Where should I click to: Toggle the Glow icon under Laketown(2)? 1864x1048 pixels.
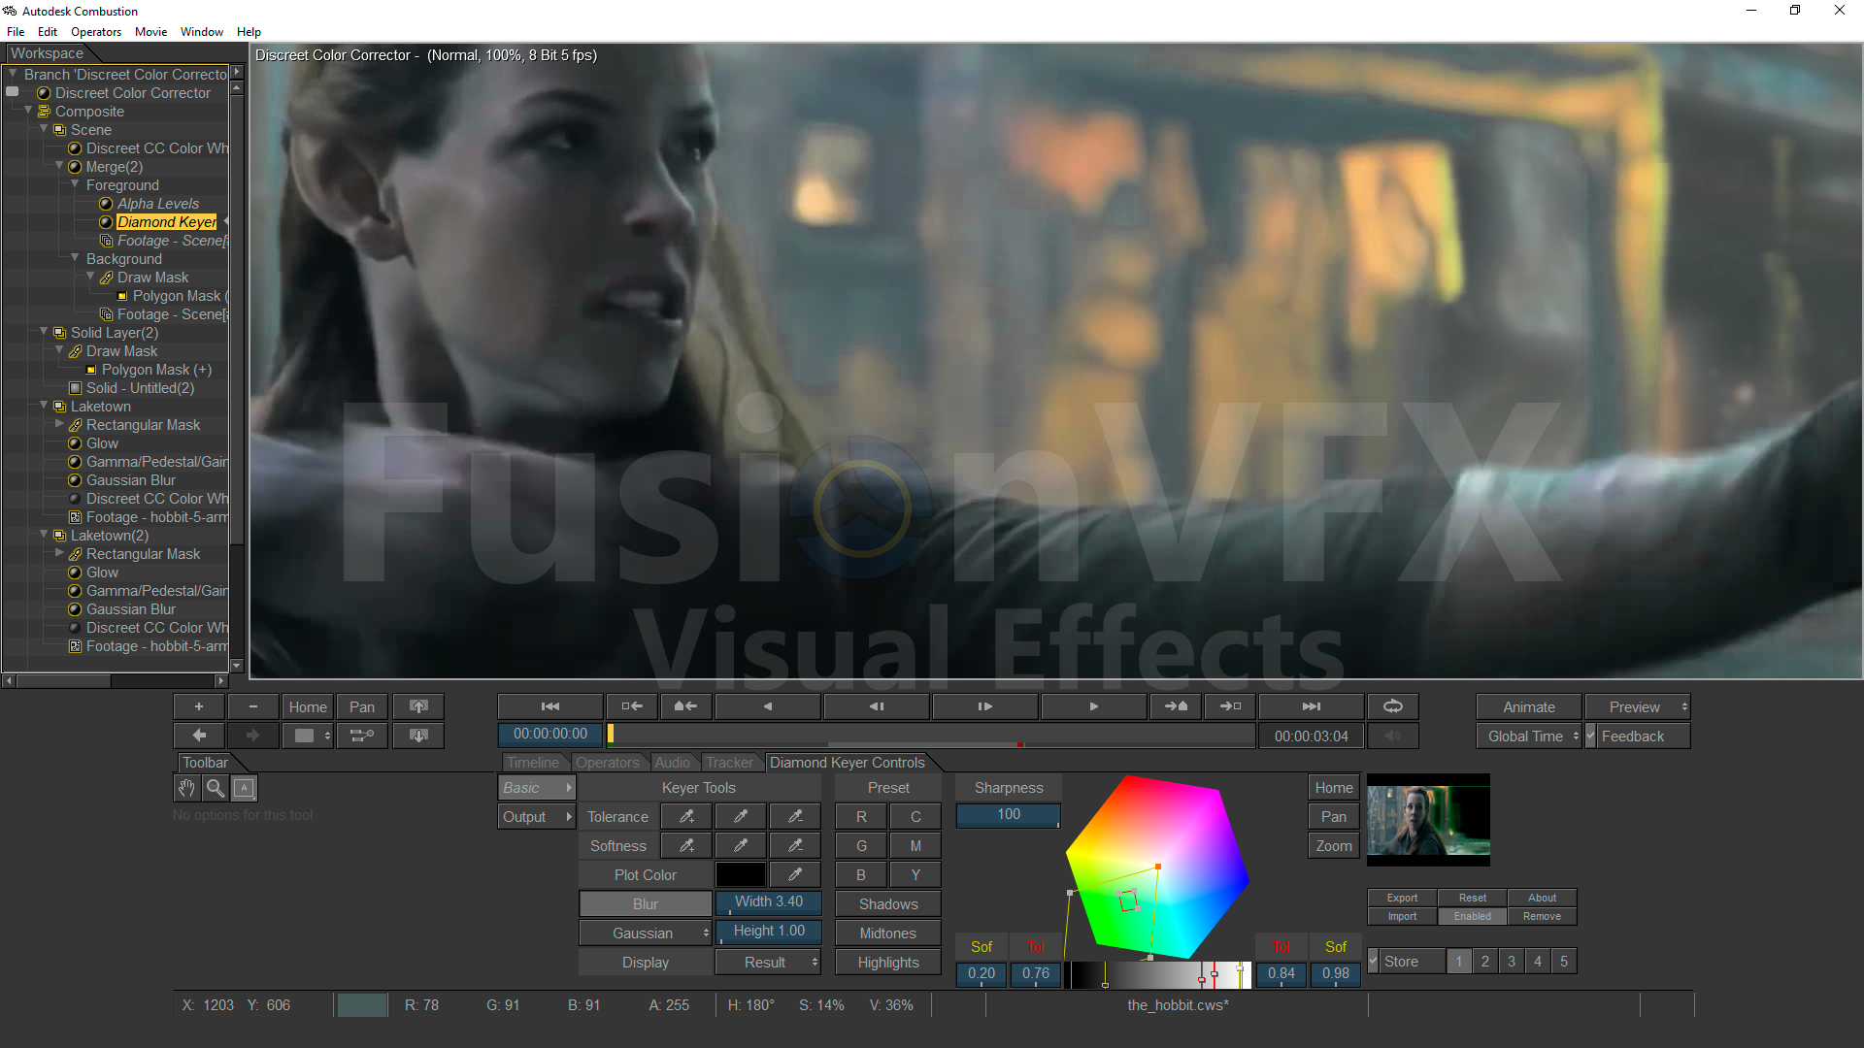(75, 573)
